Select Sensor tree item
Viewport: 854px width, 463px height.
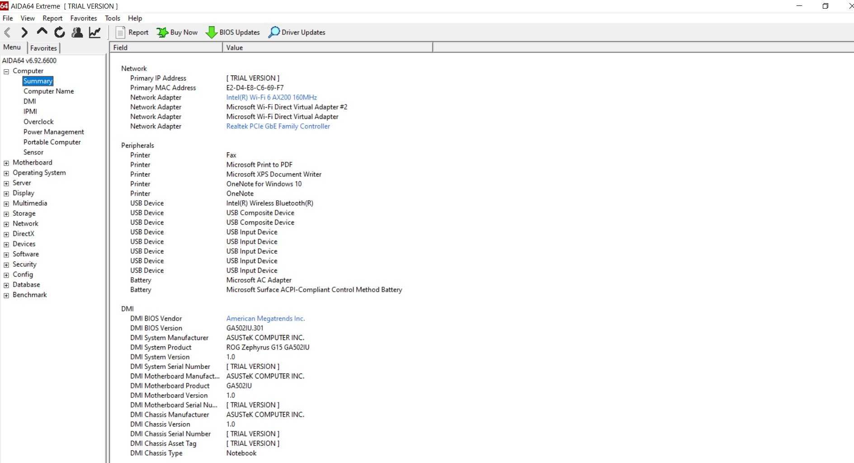point(33,152)
